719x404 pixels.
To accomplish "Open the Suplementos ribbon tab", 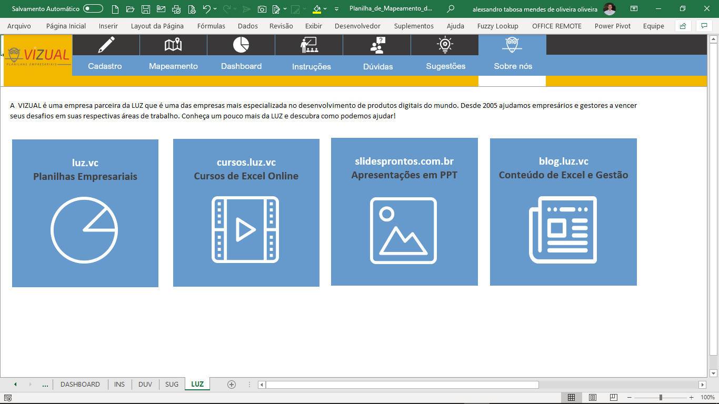I will pos(414,26).
